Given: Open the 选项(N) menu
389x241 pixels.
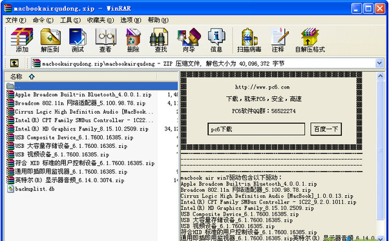Looking at the screenshot, I should 131,20.
